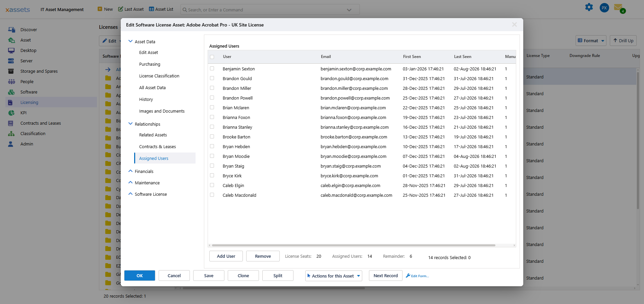The height and width of the screenshot is (304, 644).
Task: Open the History page
Action: 146,99
